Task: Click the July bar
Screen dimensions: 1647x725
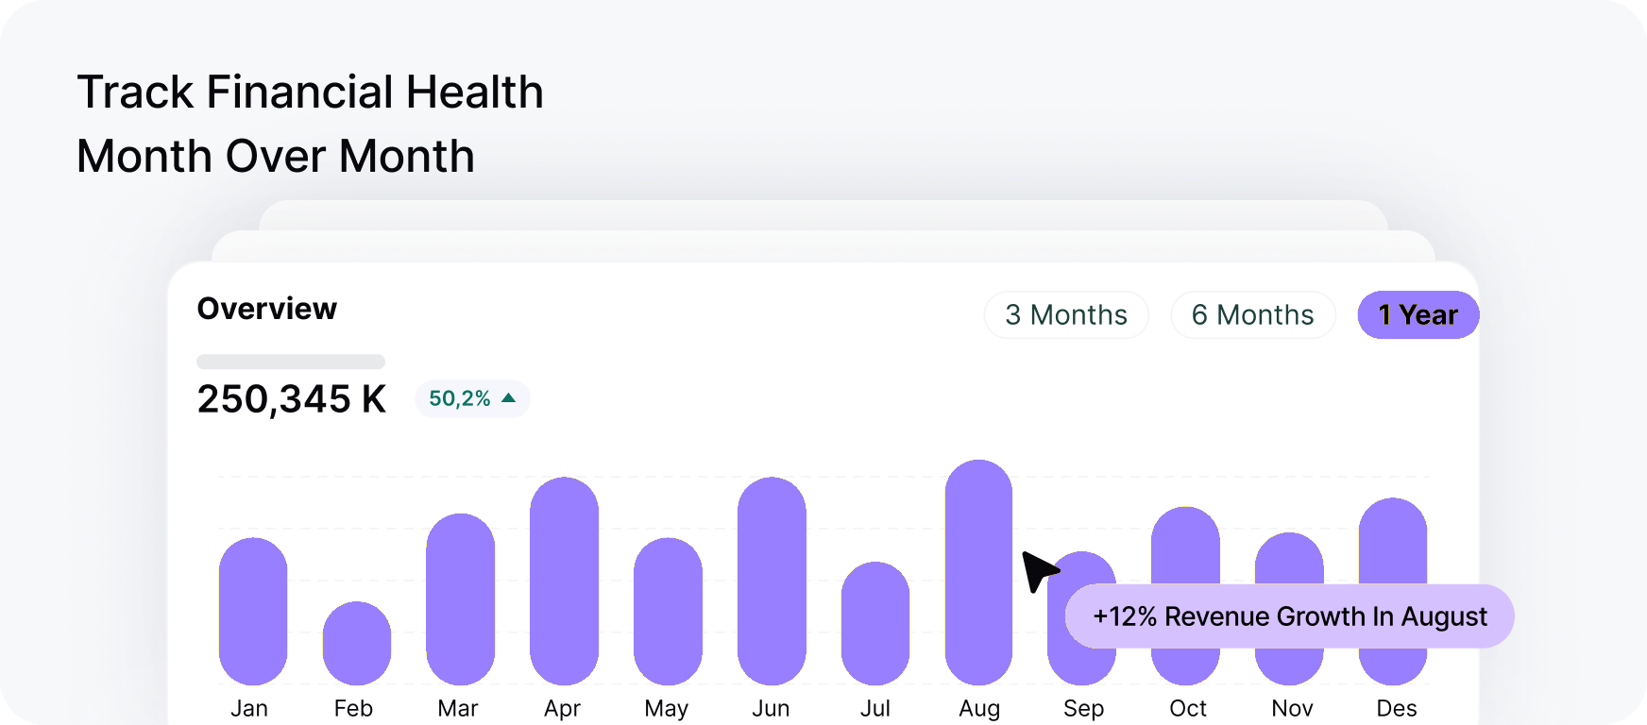Action: (x=875, y=623)
